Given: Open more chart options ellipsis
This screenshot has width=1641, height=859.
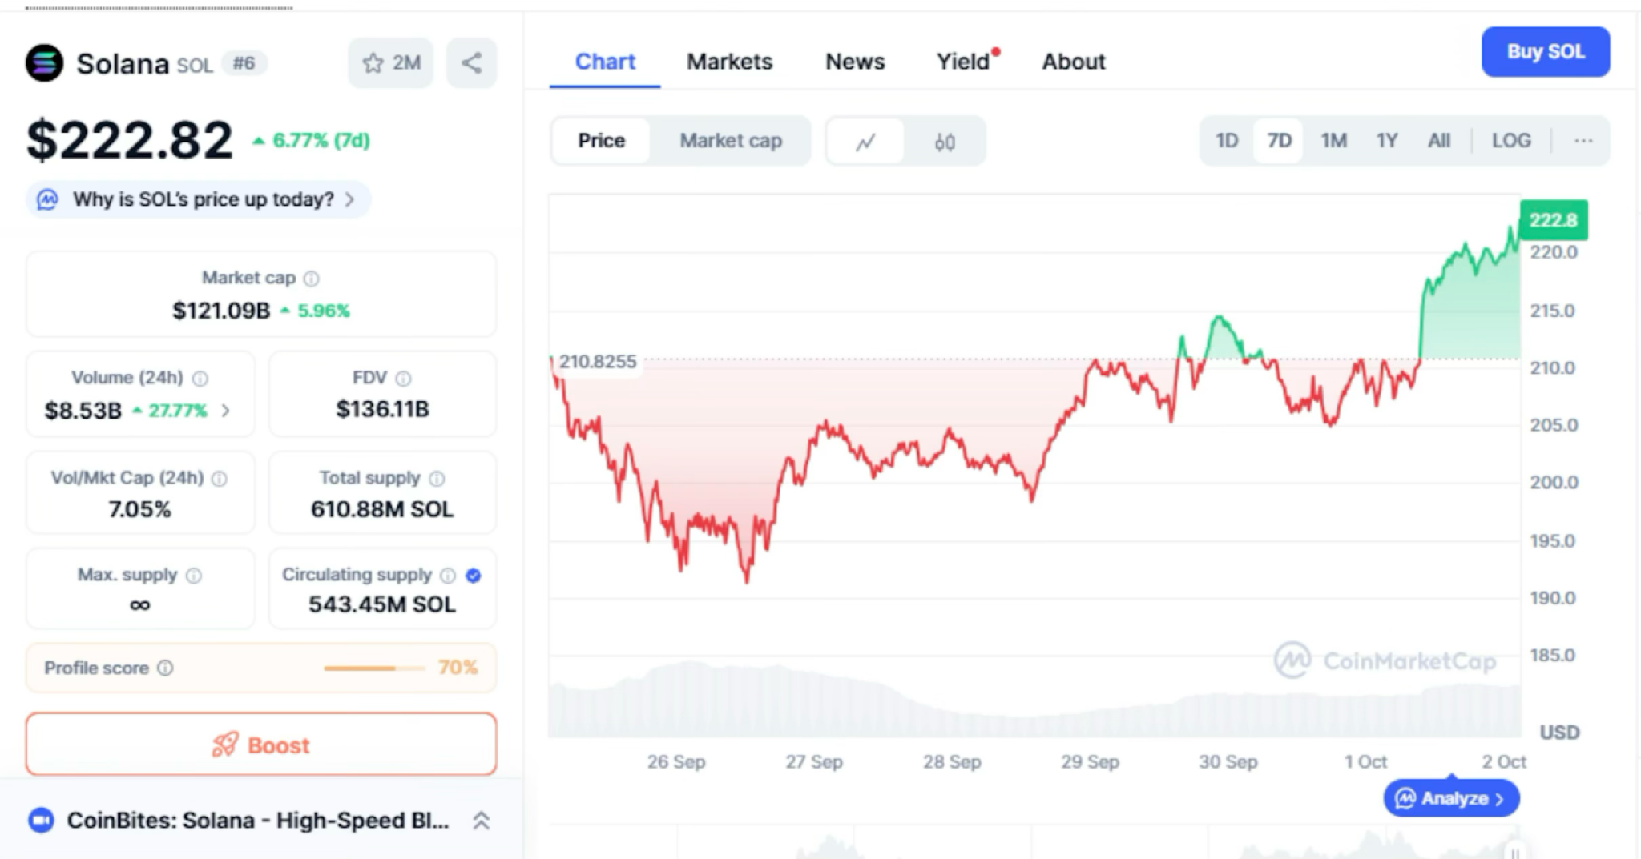Looking at the screenshot, I should point(1583,141).
